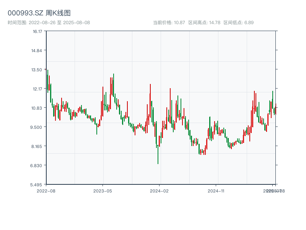Click the chart title 000993.SZ 周K线图
This screenshot has width=306, height=230.
click(x=39, y=13)
